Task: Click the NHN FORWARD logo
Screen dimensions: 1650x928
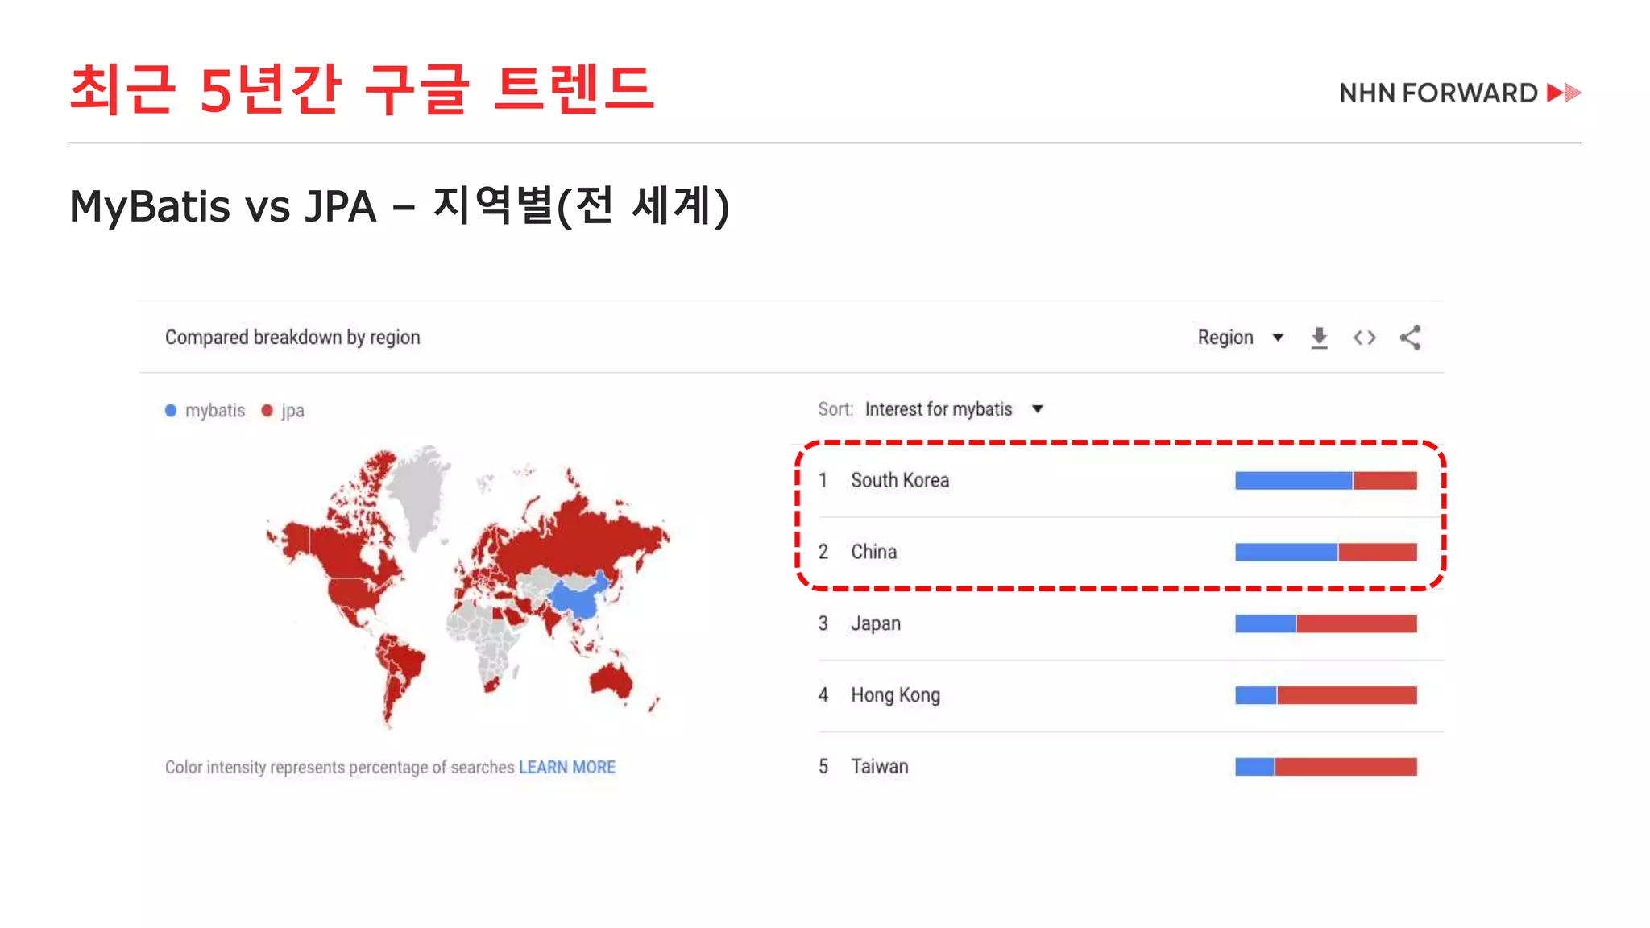Action: click(1460, 93)
